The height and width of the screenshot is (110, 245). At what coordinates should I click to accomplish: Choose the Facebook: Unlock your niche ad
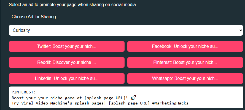tap(185, 46)
